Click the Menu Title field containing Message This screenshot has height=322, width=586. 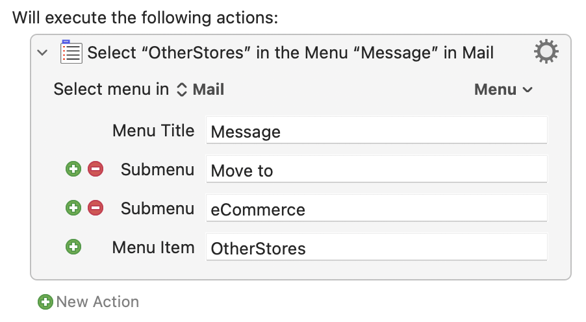pyautogui.click(x=377, y=130)
